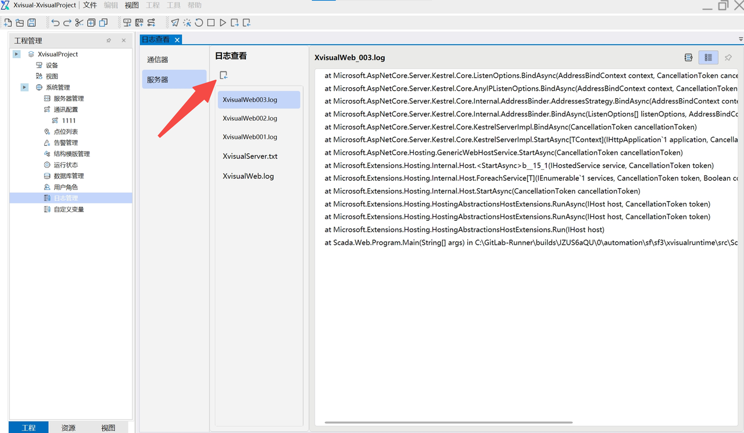Open the 文件 menu

pyautogui.click(x=90, y=5)
